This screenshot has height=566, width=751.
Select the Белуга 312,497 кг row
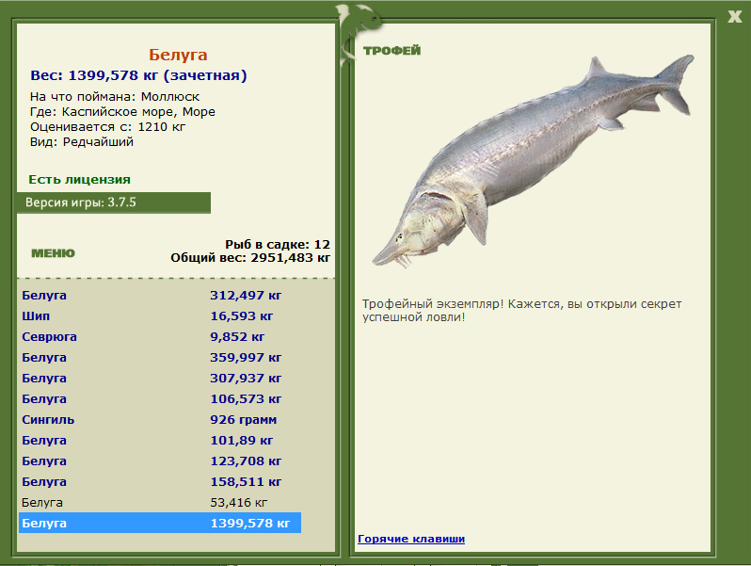pos(160,295)
